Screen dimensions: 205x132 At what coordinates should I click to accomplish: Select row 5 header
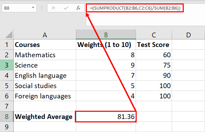coord(7,86)
